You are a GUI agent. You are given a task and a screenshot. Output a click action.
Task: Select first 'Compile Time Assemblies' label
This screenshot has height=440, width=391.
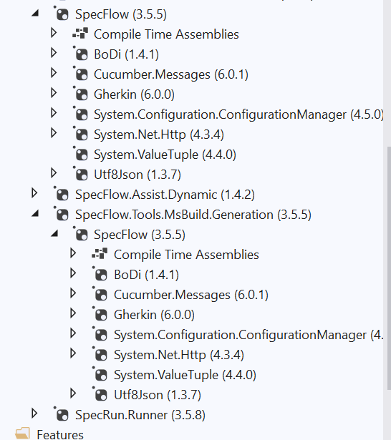coord(166,34)
